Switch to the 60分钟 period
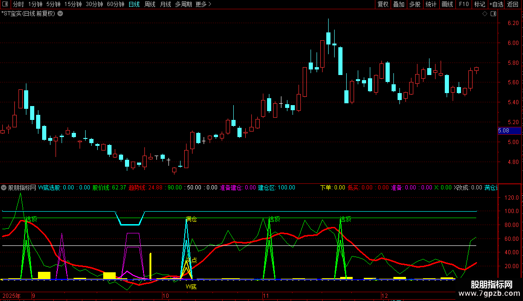The image size is (523, 301). [115, 5]
